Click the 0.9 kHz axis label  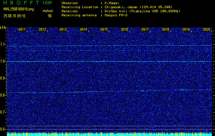[3, 78]
